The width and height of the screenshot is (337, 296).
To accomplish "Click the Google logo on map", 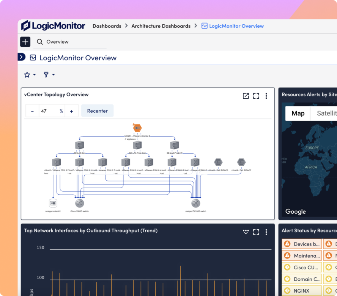I will [296, 211].
